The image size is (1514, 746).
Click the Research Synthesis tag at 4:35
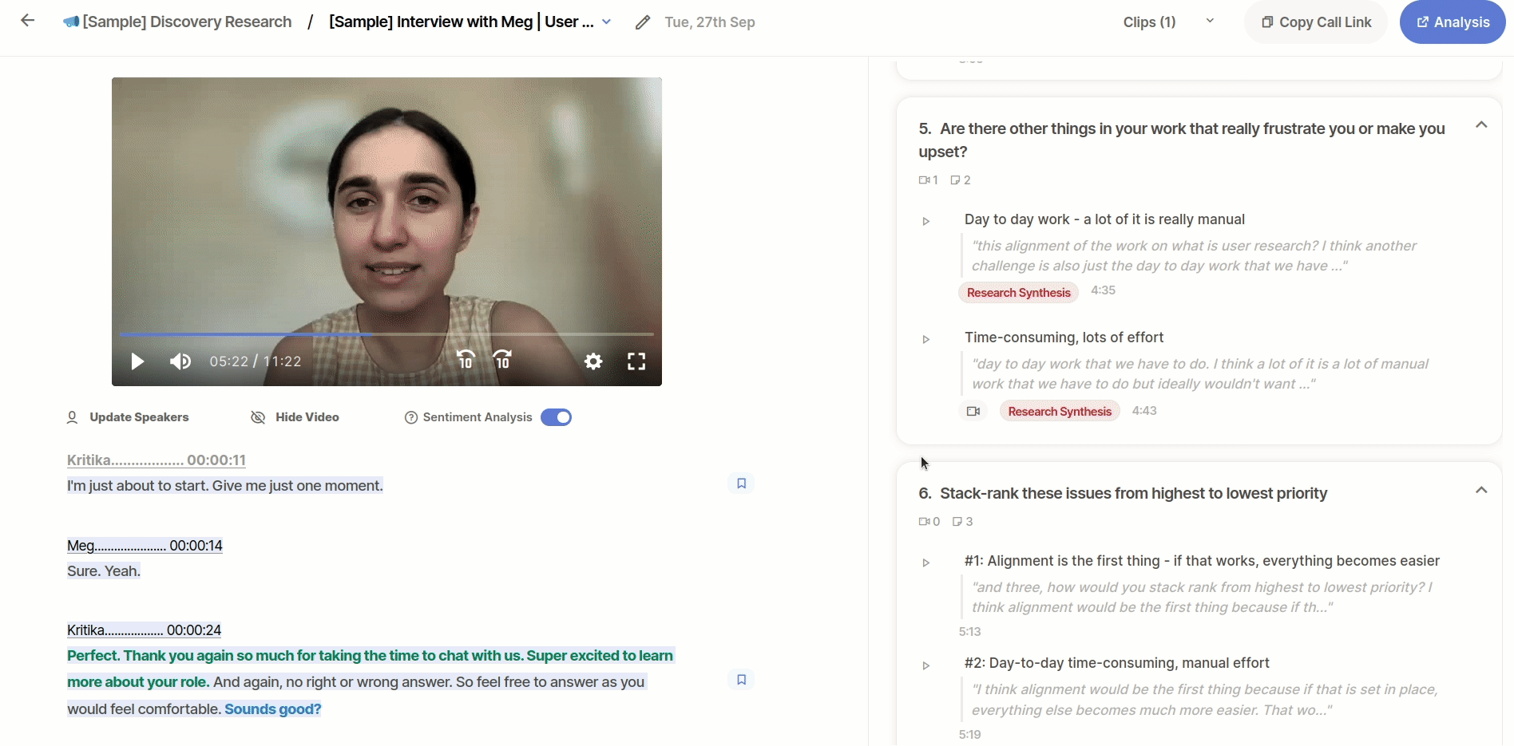(x=1018, y=293)
